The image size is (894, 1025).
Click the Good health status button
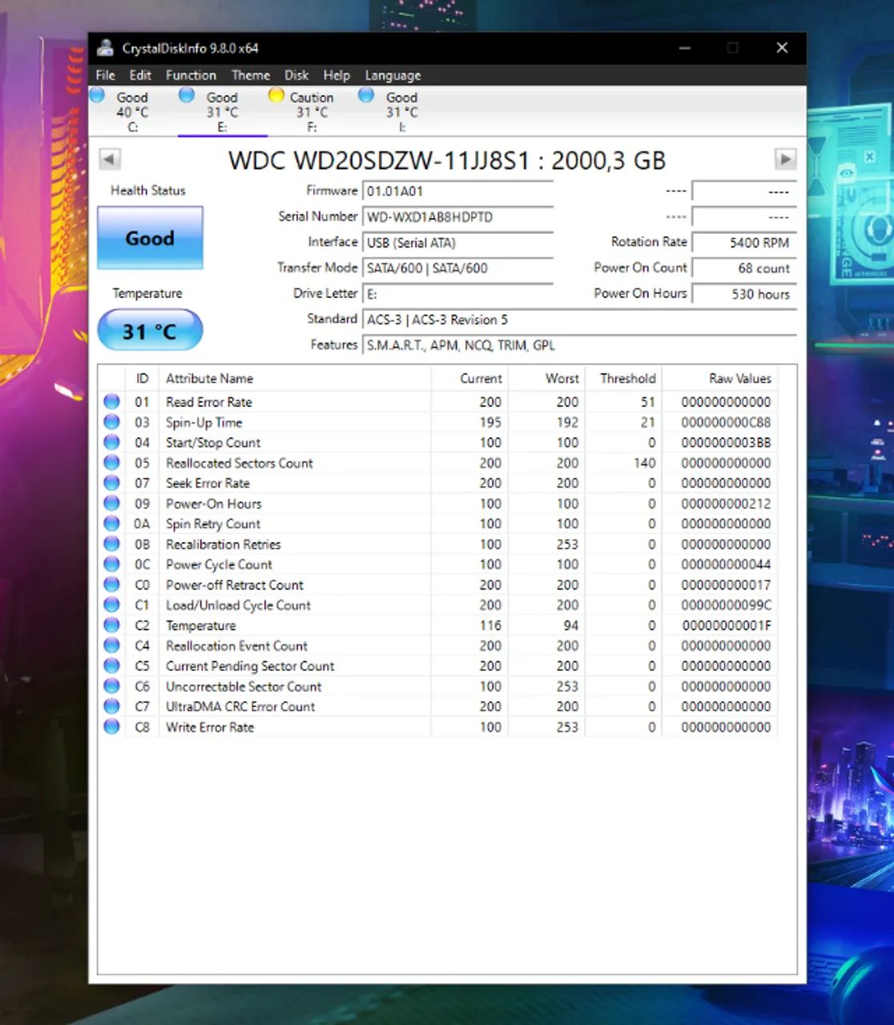[150, 238]
